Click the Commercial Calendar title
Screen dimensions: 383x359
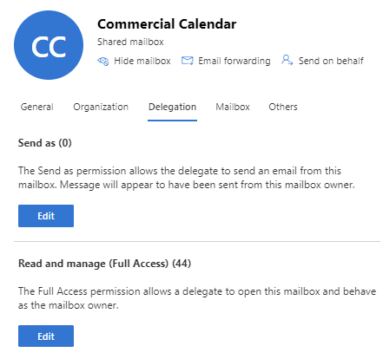pos(167,24)
